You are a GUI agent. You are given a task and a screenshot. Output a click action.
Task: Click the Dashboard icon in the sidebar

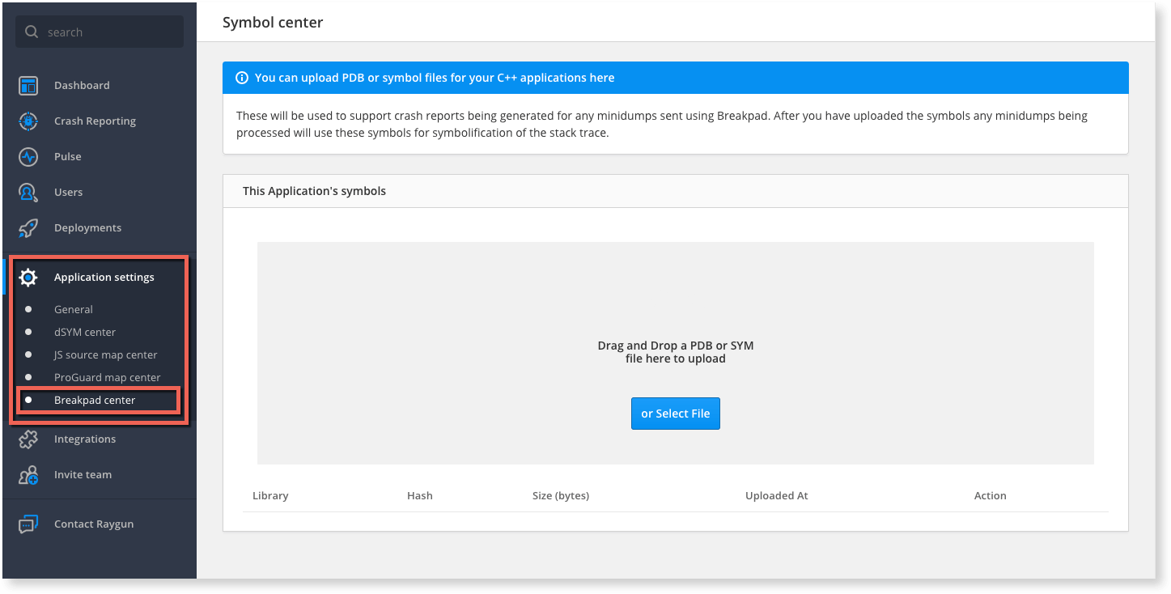[x=28, y=85]
